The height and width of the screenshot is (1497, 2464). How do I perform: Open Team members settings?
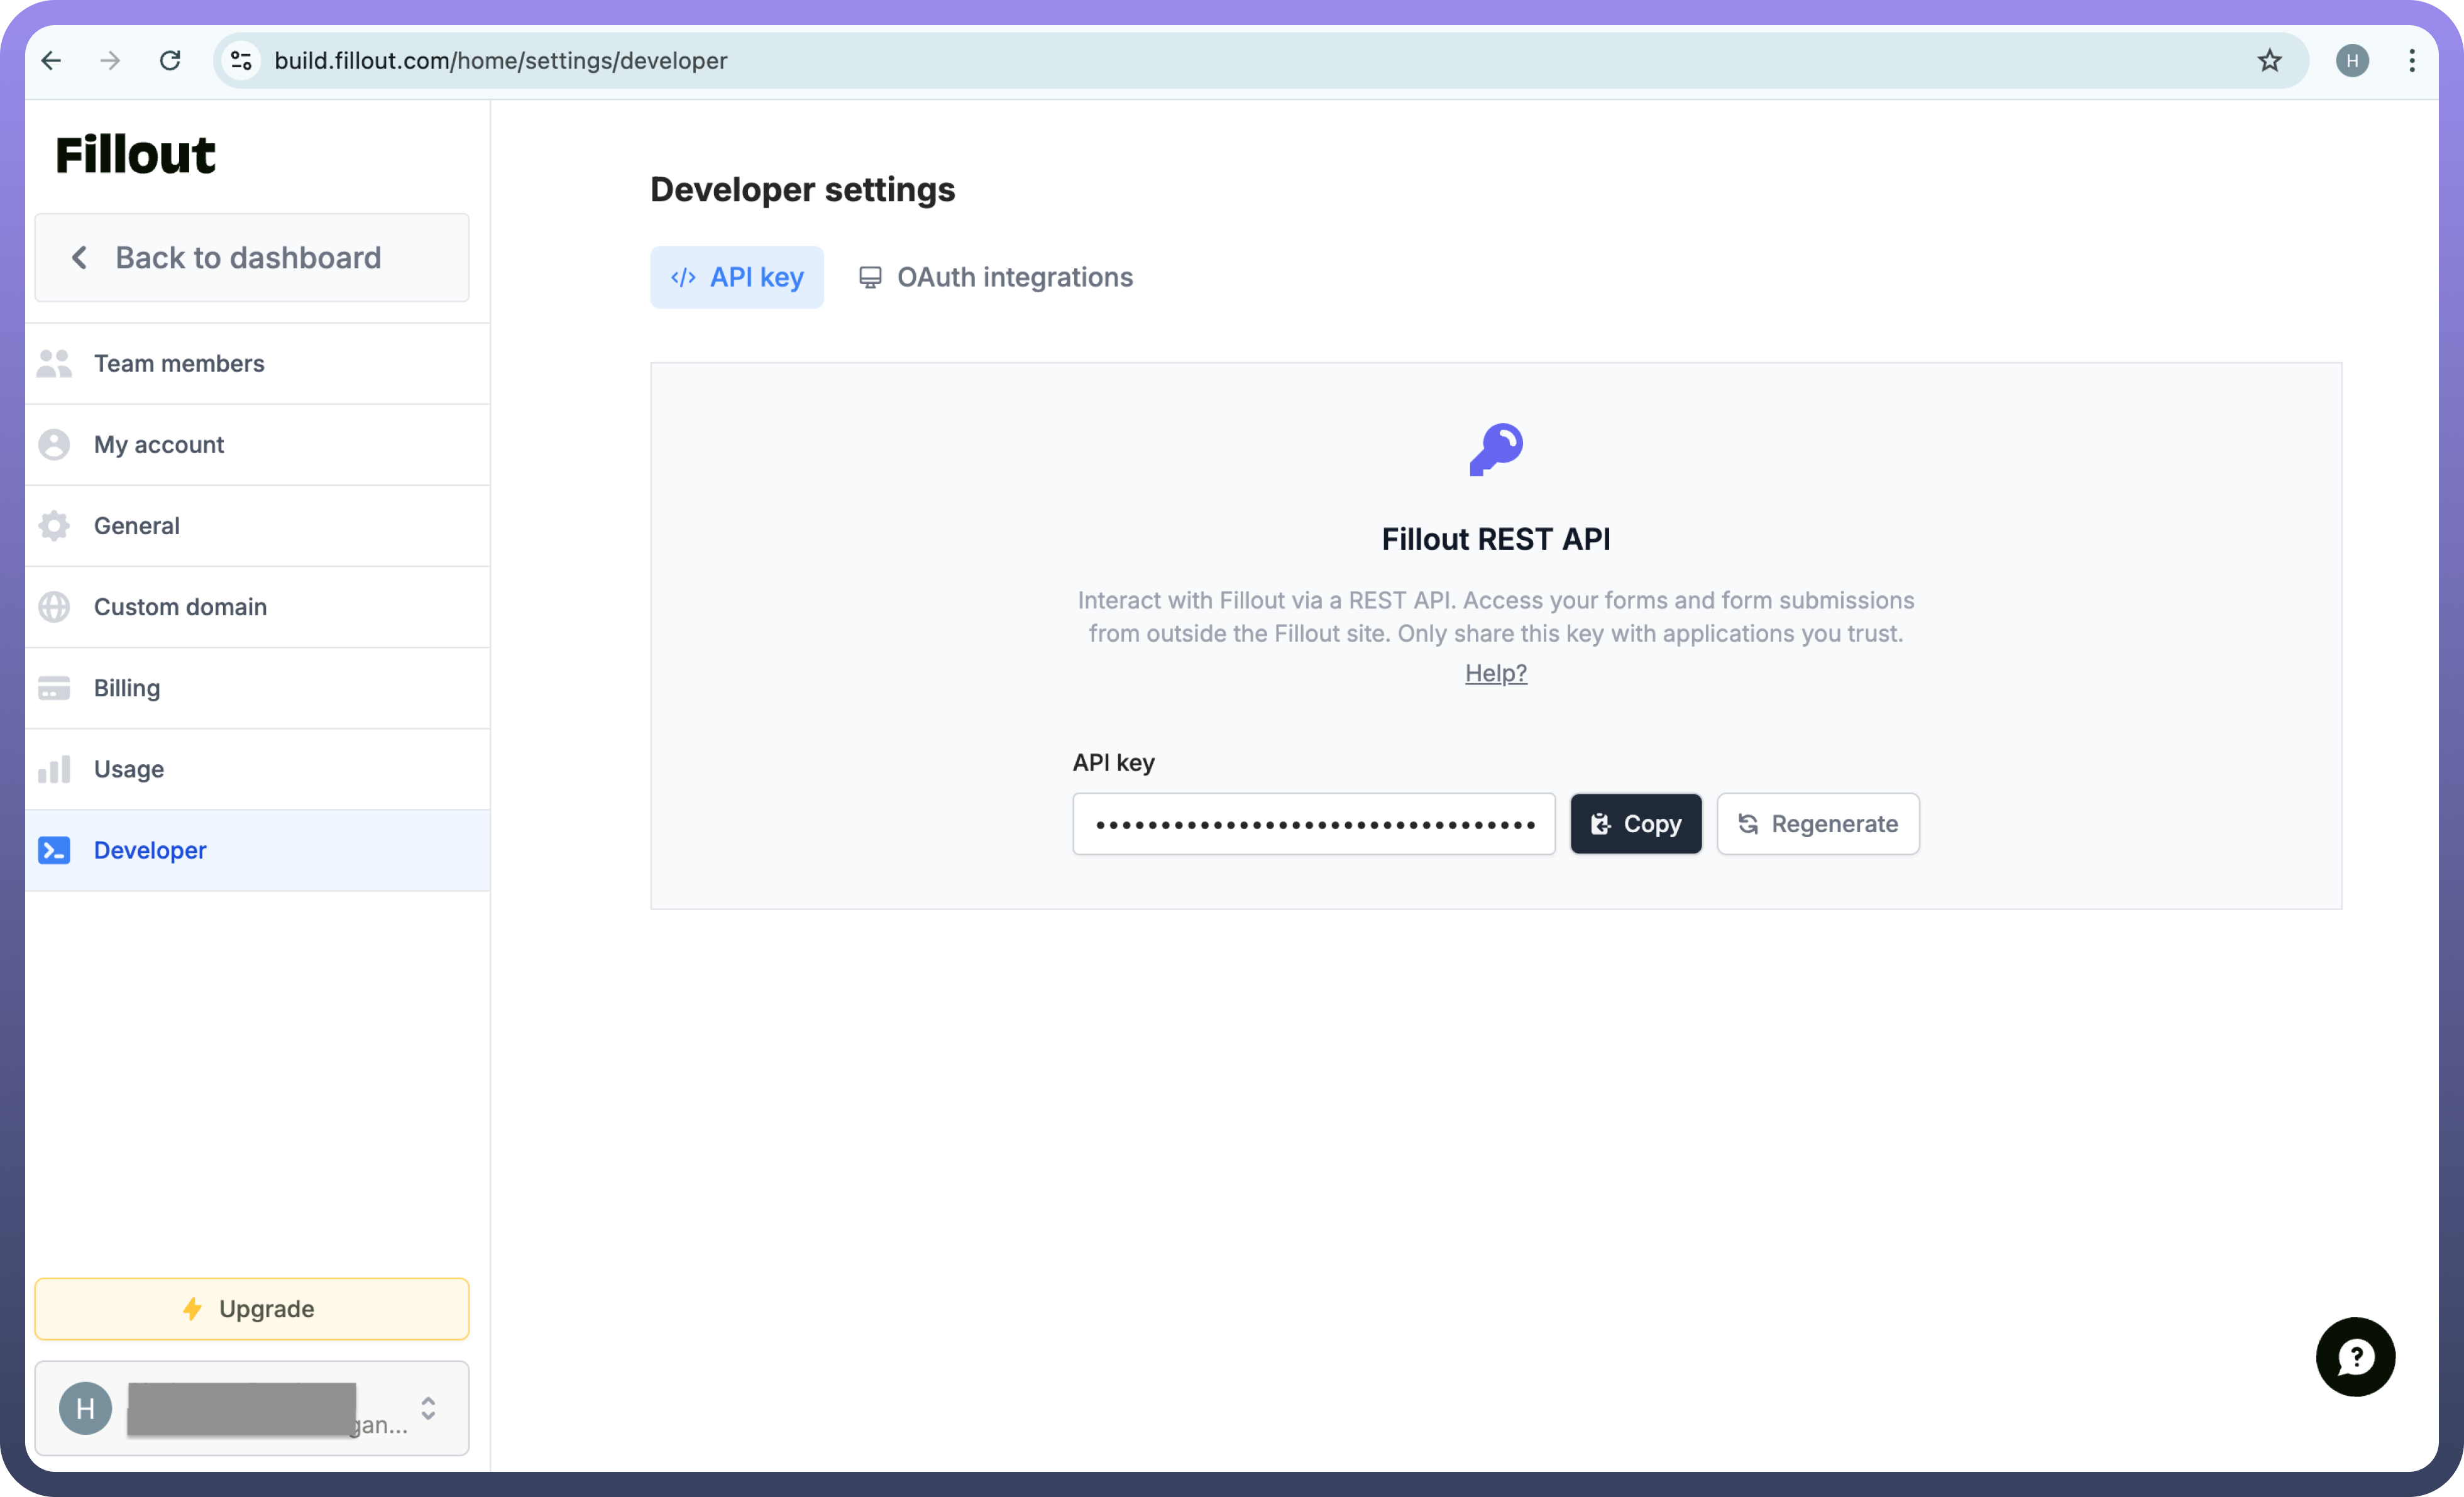pyautogui.click(x=179, y=363)
